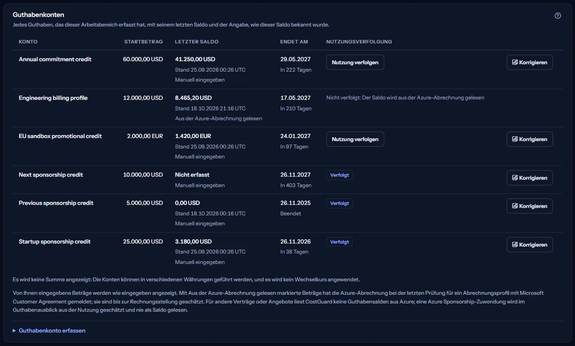Click the Verfolgt badge for Startup sponsorship credit

[x=339, y=242]
